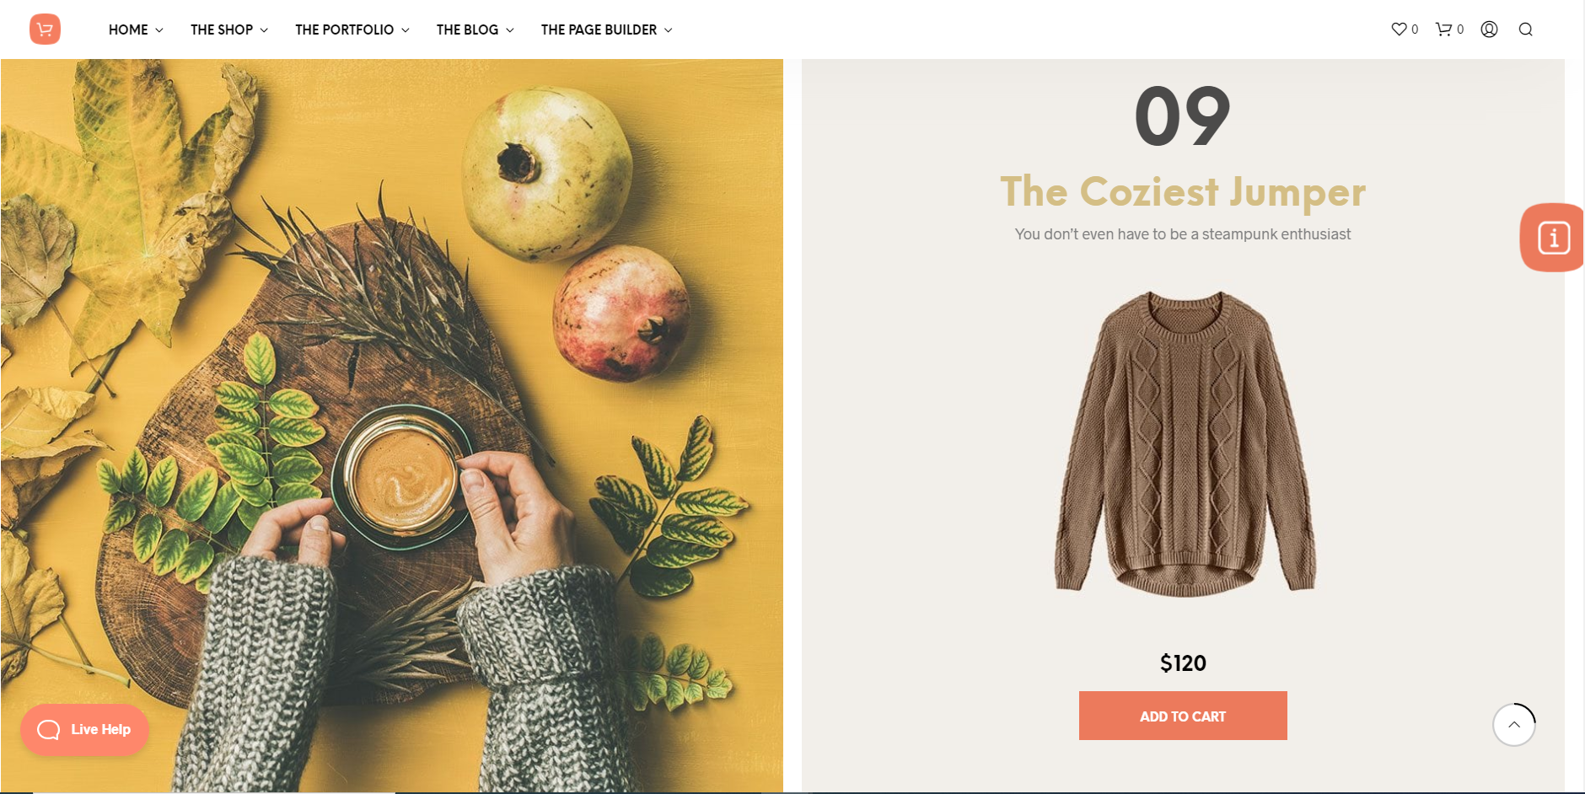Screen dimensions: 1585x794
Task: Click the brown sweater product image
Action: coord(1185,443)
